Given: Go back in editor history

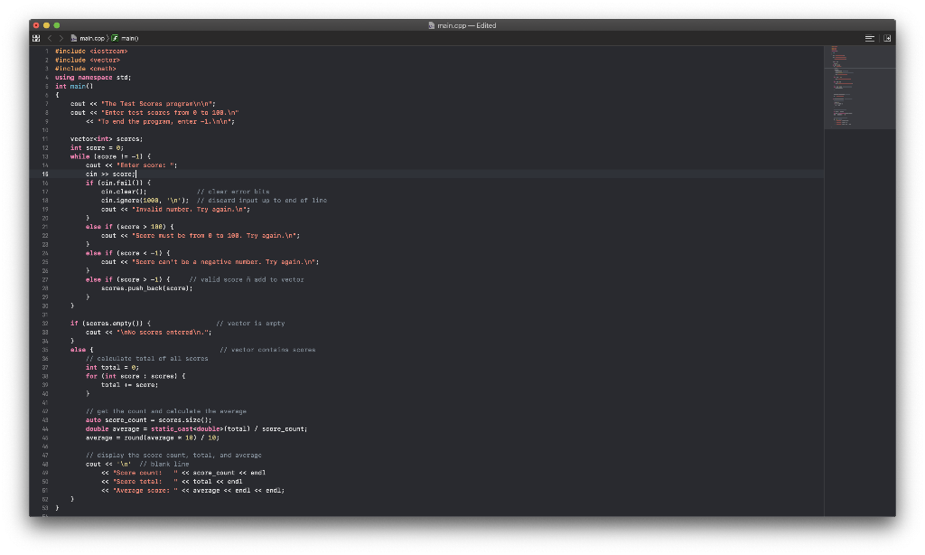Looking at the screenshot, I should [51, 38].
